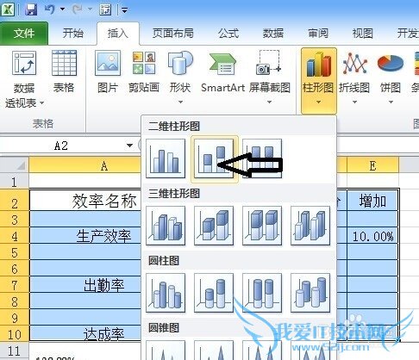The width and height of the screenshot is (419, 360).
Task: Open the 文件 (File) tab
Action: tap(24, 34)
